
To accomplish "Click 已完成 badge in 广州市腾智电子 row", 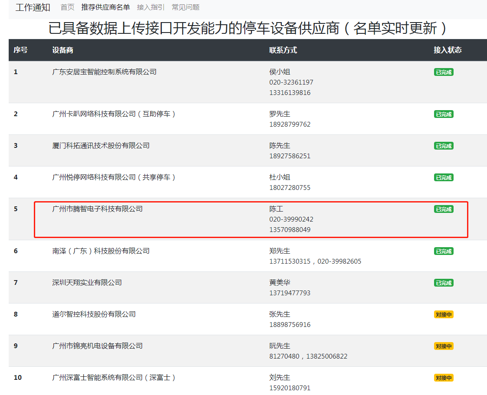I will click(444, 209).
